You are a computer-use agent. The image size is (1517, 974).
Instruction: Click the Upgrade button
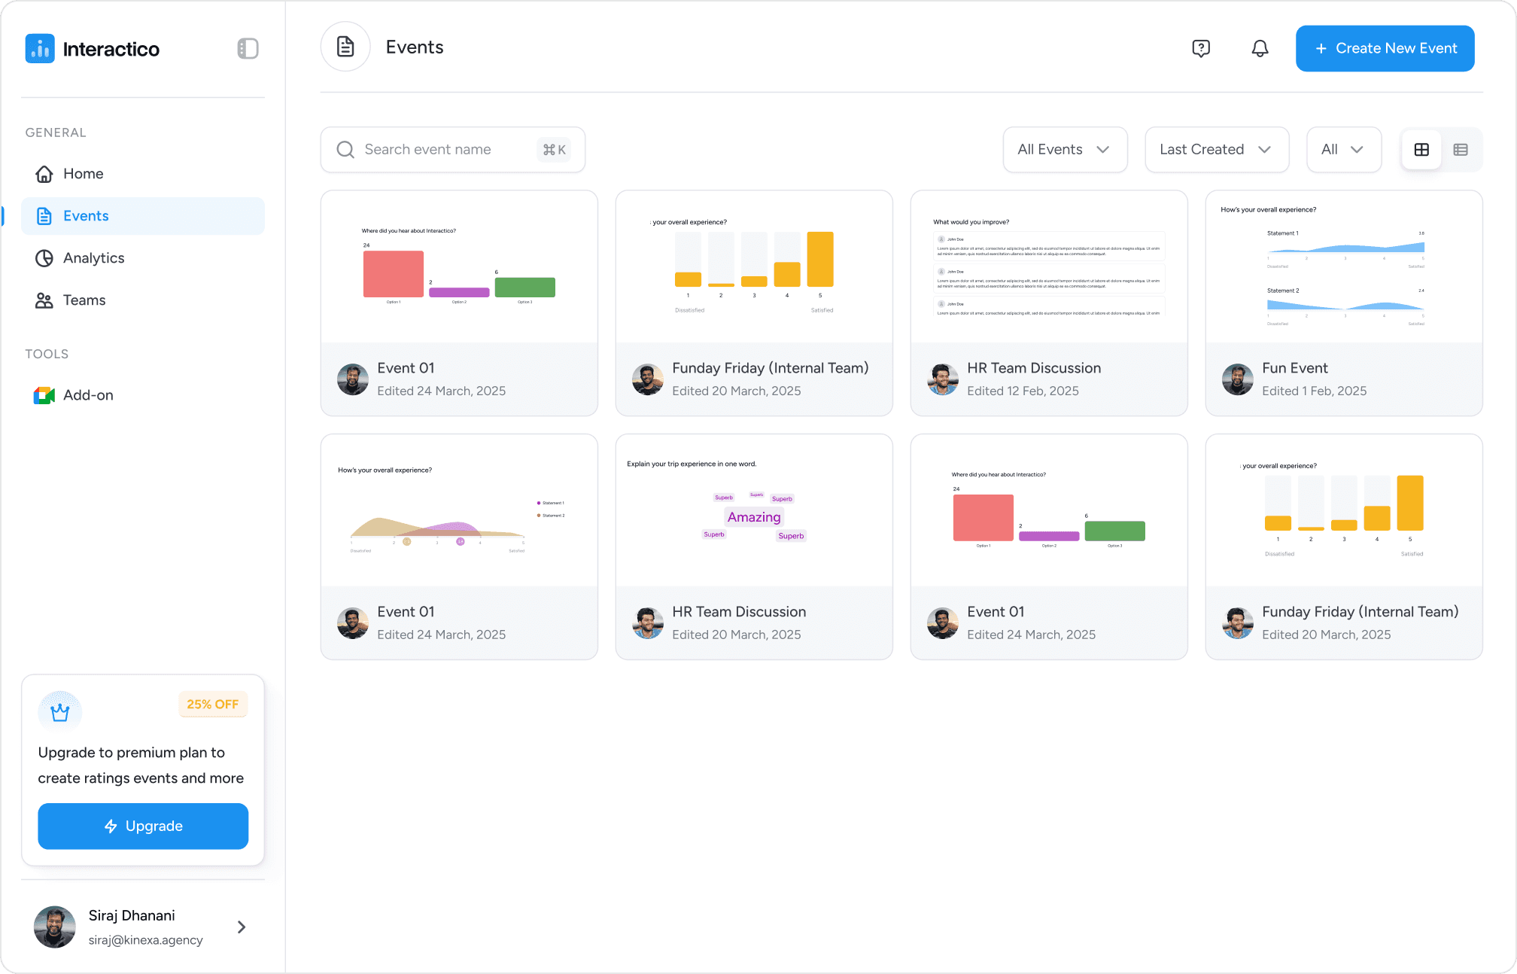143,826
